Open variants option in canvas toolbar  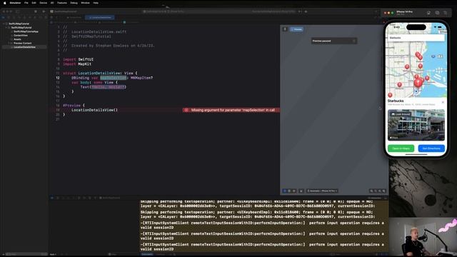pos(294,191)
